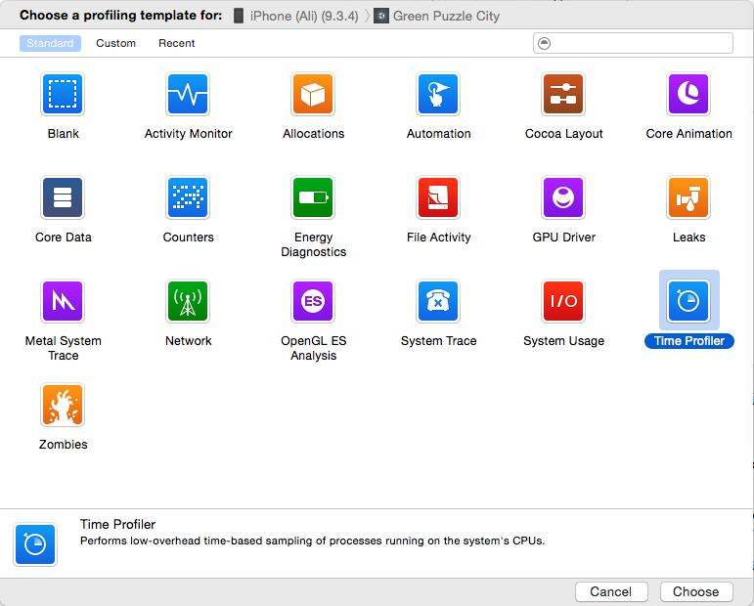This screenshot has width=754, height=606.
Task: Select the Leaks template icon
Action: point(688,197)
